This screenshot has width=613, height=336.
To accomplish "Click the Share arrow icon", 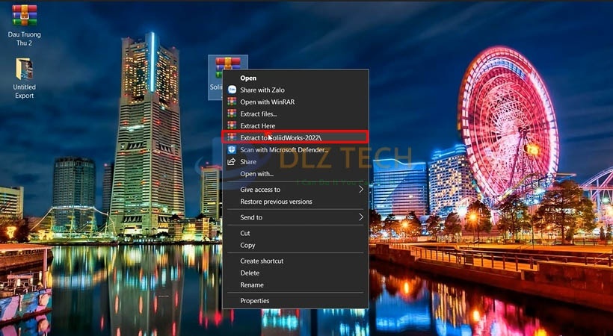I will tap(232, 161).
